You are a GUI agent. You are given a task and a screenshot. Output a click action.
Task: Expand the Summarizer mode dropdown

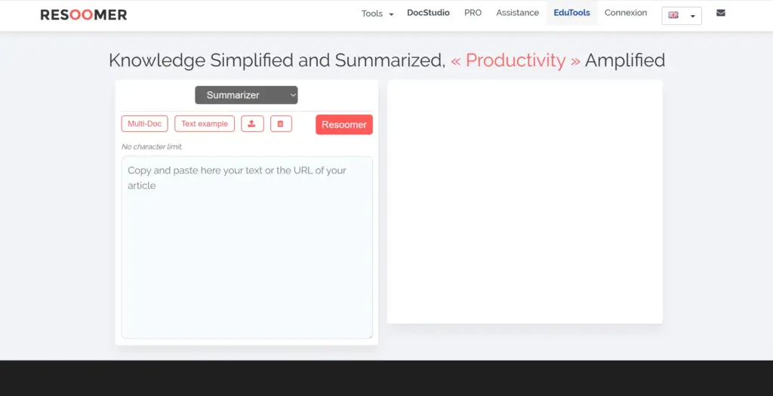coord(246,95)
